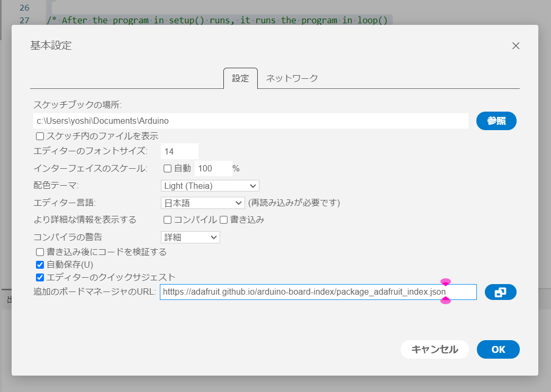551x392 pixels.
Task: Close the 基本設定 dialog with X
Action: (x=516, y=45)
